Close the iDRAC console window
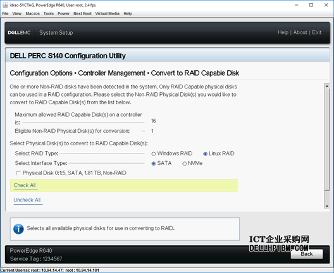This screenshot has height=273, width=334. 326,5
